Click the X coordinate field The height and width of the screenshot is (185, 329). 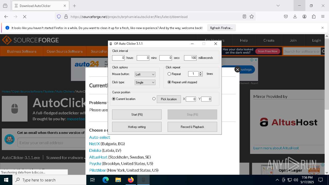point(191,99)
